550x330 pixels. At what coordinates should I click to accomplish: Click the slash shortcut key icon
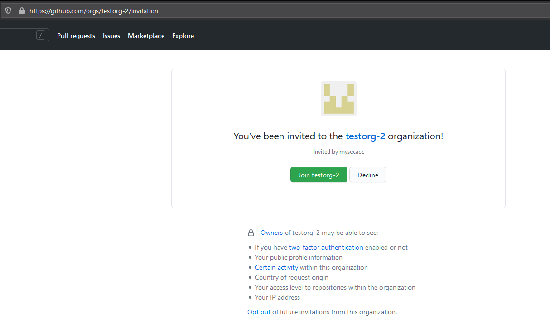click(x=41, y=35)
